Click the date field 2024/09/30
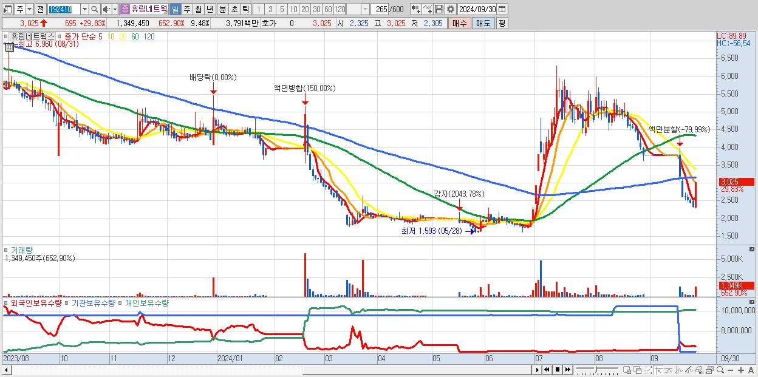Image resolution: width=758 pixels, height=377 pixels. [x=477, y=9]
